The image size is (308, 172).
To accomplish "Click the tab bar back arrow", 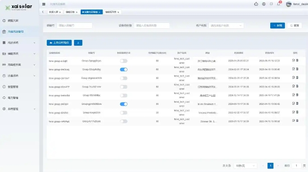I will click(43, 12).
